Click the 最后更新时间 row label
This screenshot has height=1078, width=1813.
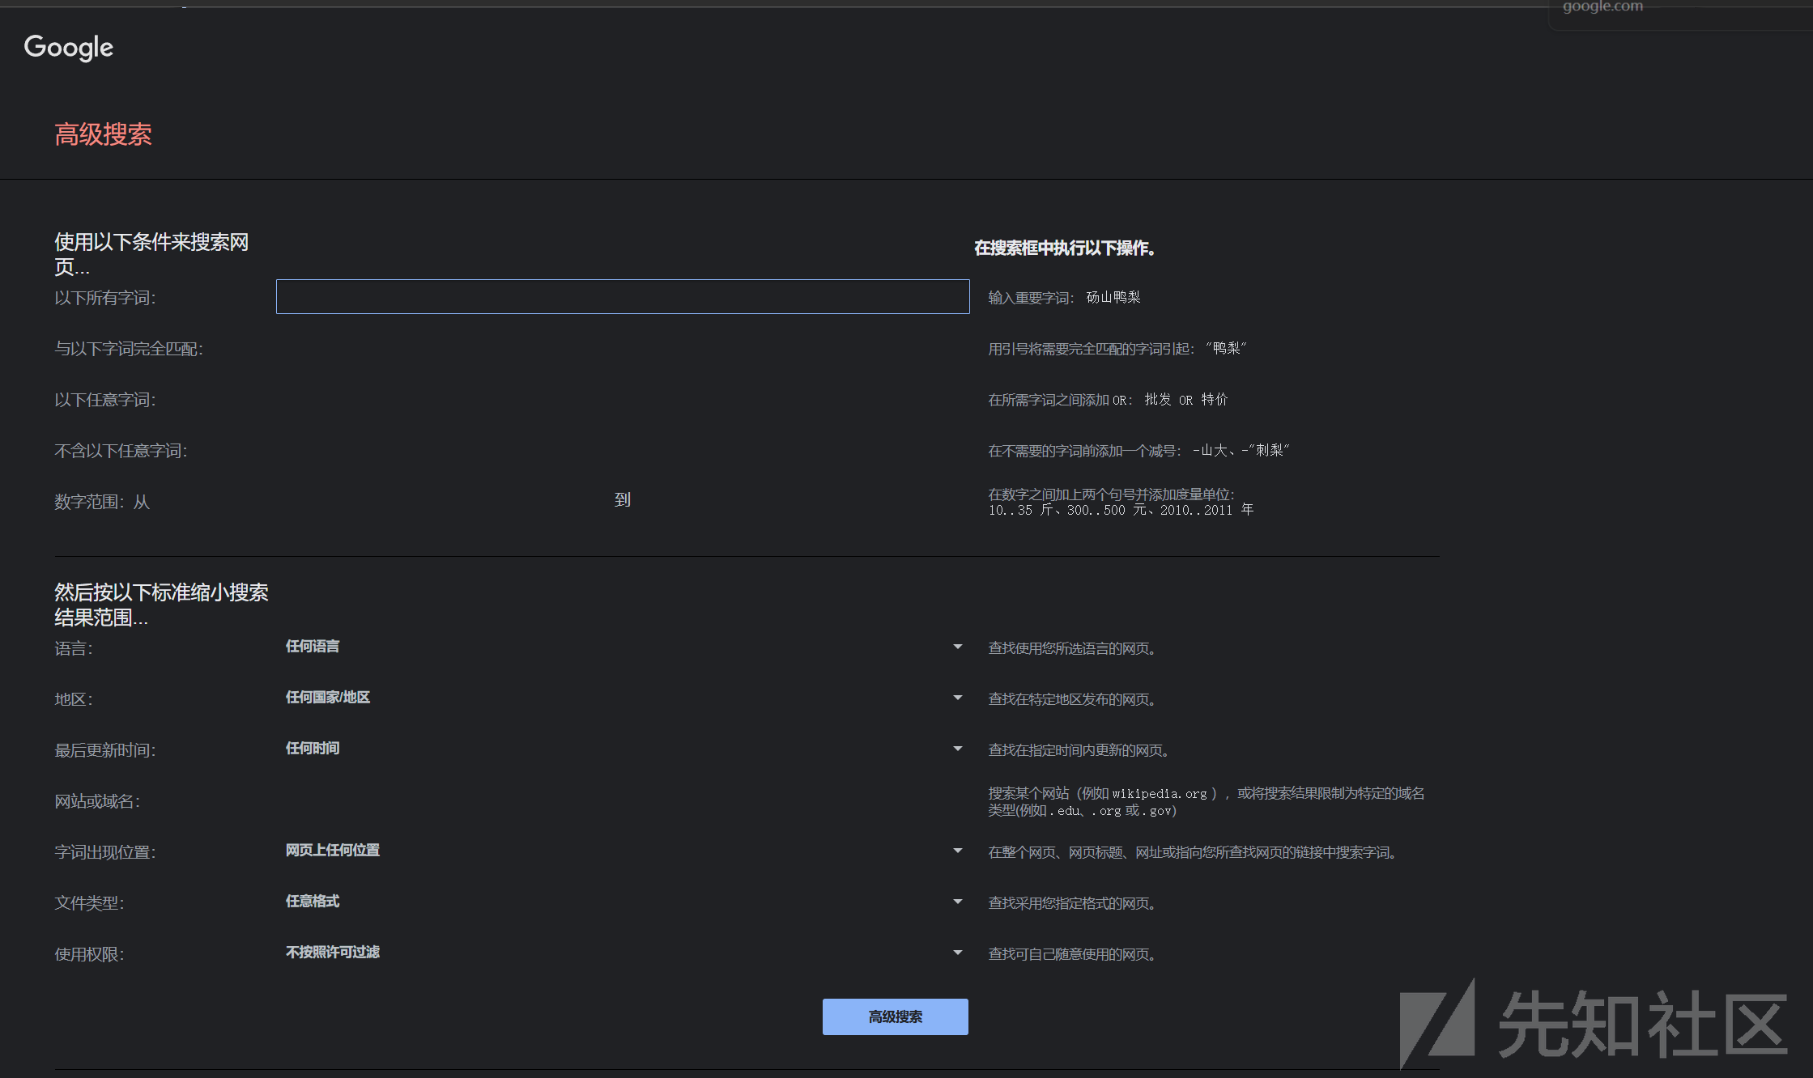point(105,750)
